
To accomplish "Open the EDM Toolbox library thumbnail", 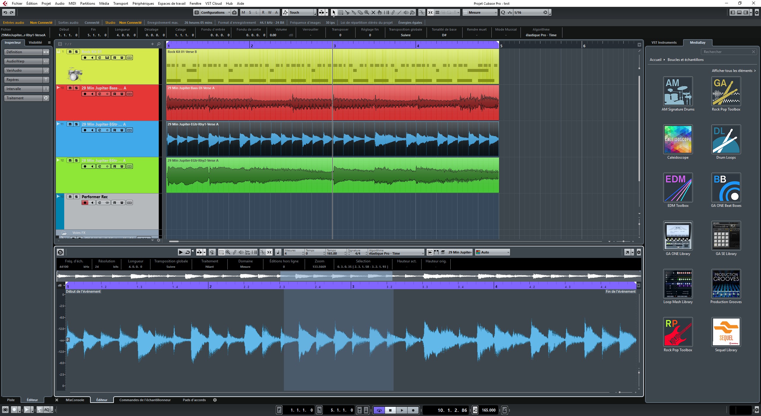I will pos(678,187).
